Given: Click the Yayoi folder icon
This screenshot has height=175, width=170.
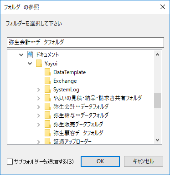Looking at the screenshot, I should (39, 63).
